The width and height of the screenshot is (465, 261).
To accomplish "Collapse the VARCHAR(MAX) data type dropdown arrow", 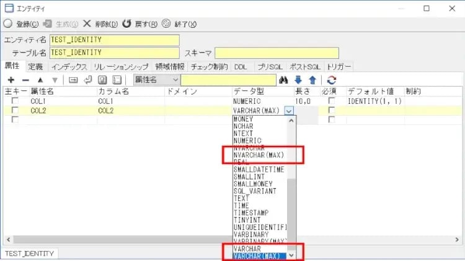I will click(x=289, y=111).
